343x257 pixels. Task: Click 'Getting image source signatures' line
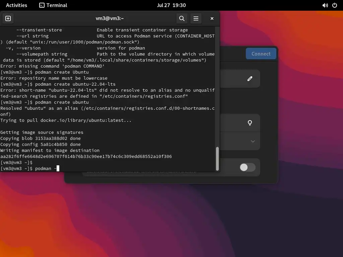(42, 132)
